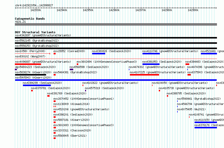Click nsv6375903 Sedlazeck variant label

(206, 72)
